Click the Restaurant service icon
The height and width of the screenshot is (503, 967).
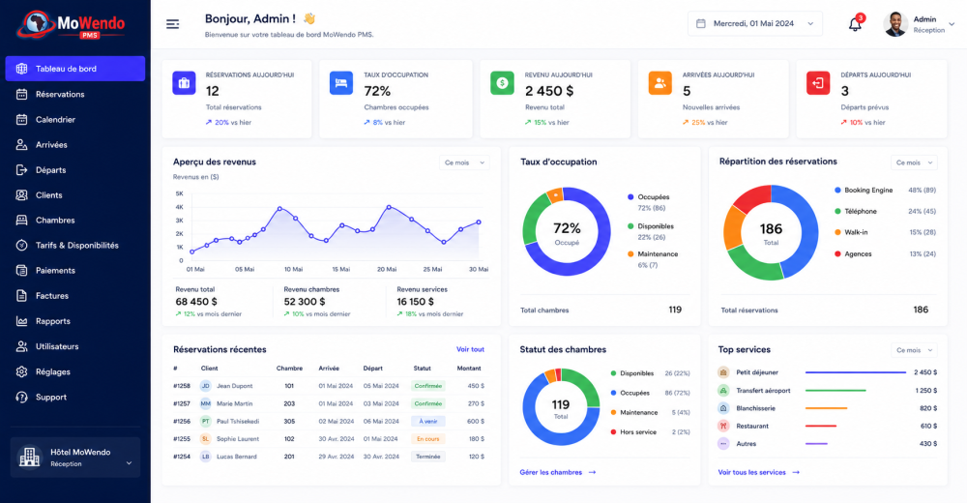pyautogui.click(x=723, y=426)
